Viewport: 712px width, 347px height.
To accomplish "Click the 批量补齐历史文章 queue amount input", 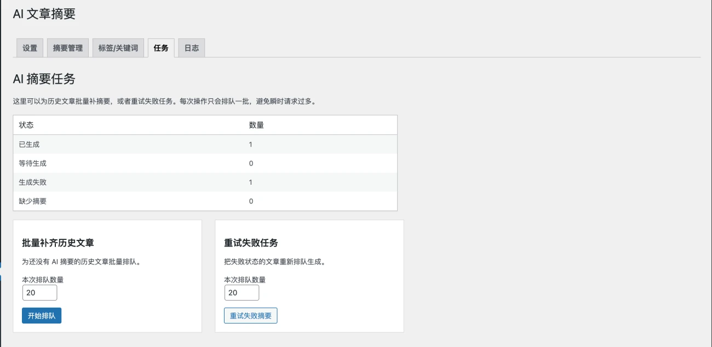I will pos(39,292).
